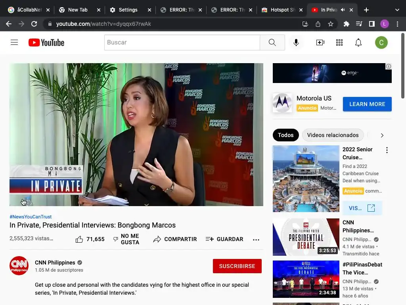Open the media control toolbar icon

pos(359,24)
